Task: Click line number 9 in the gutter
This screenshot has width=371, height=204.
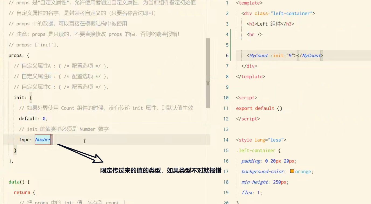Action: pyautogui.click(x=227, y=87)
